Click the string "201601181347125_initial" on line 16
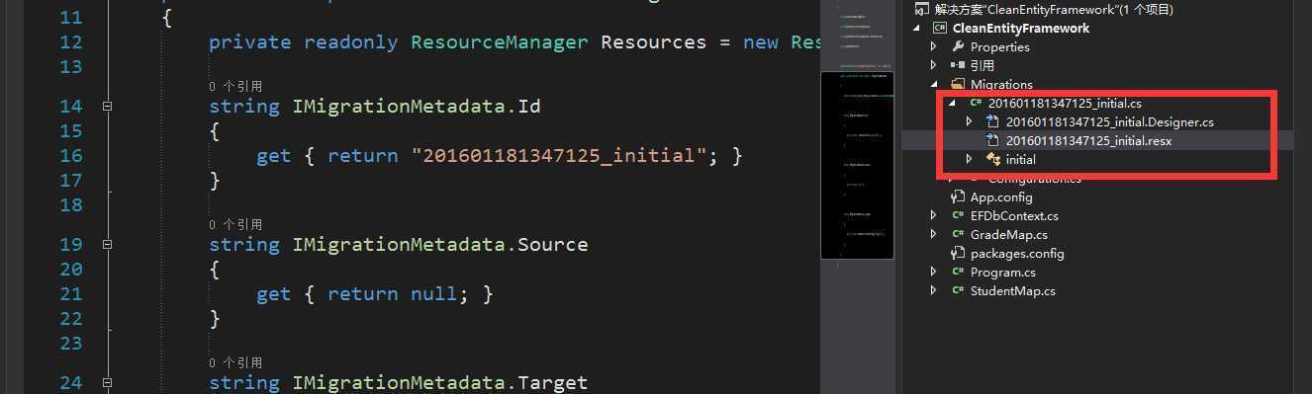The image size is (1312, 394). (x=559, y=155)
